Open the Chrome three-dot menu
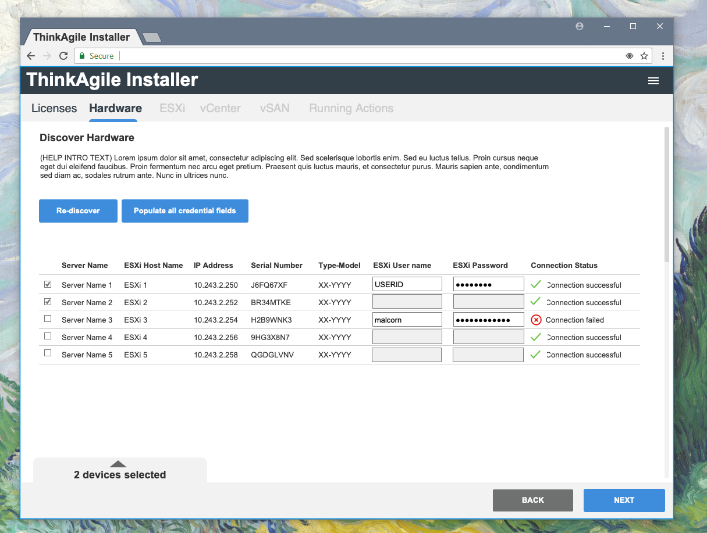The width and height of the screenshot is (707, 533). coord(663,56)
